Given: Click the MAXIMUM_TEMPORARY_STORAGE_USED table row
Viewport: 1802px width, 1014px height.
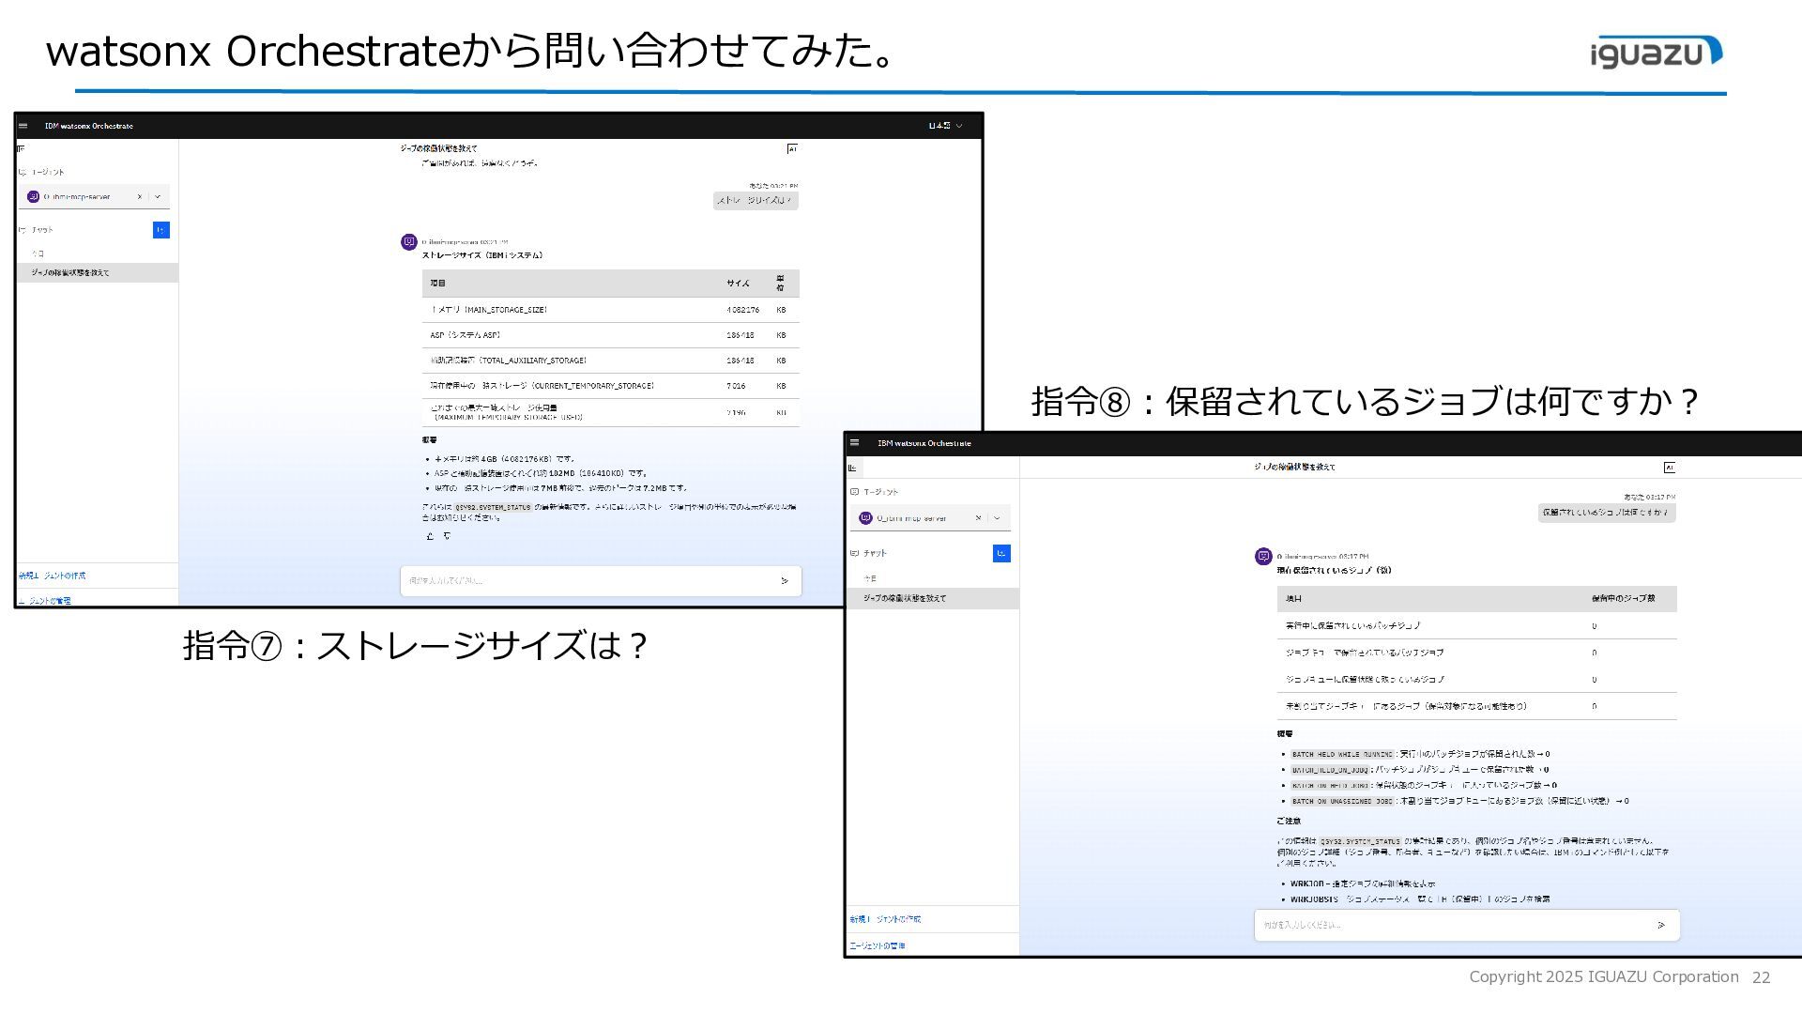Looking at the screenshot, I should click(x=611, y=413).
